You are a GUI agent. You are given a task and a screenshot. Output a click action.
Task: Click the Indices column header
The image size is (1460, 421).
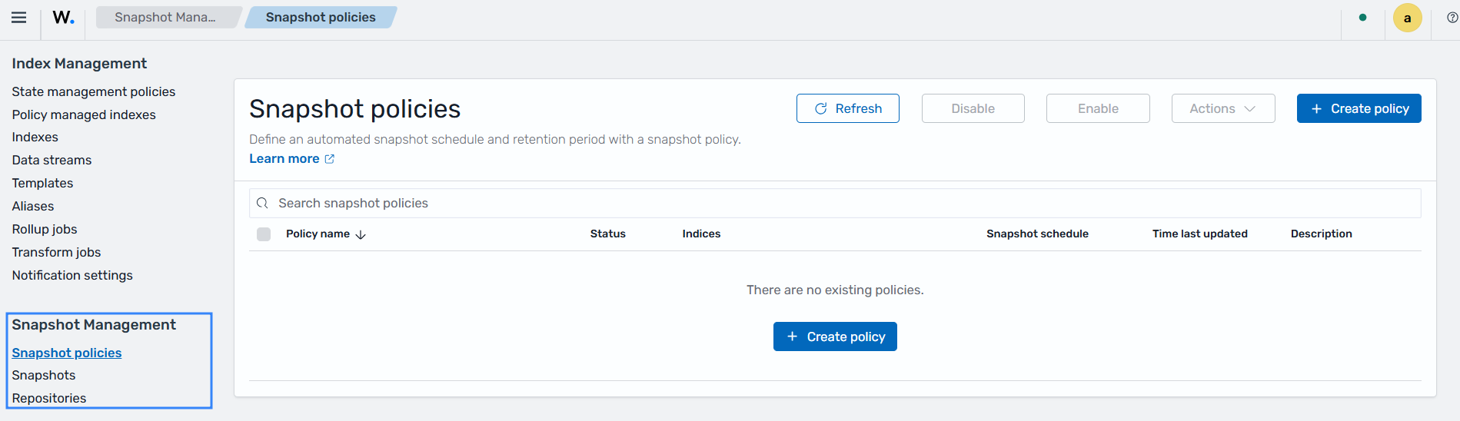click(701, 234)
